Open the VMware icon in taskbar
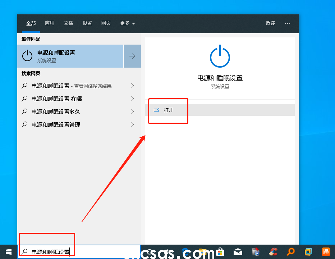 (308, 252)
